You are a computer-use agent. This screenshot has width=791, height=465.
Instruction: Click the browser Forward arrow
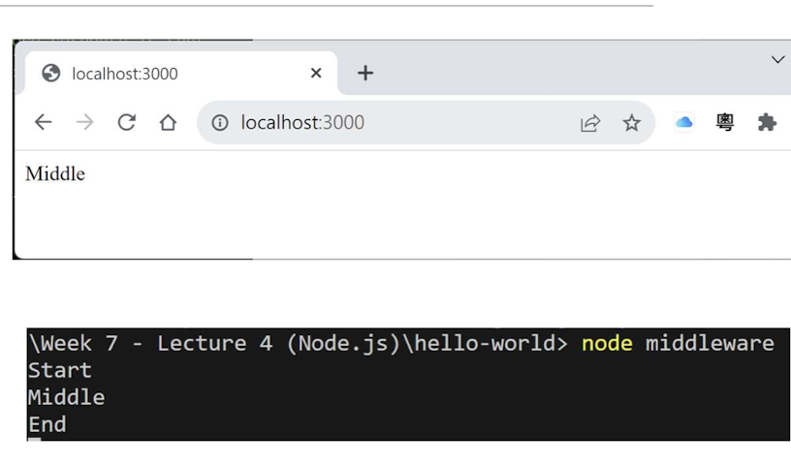(84, 123)
